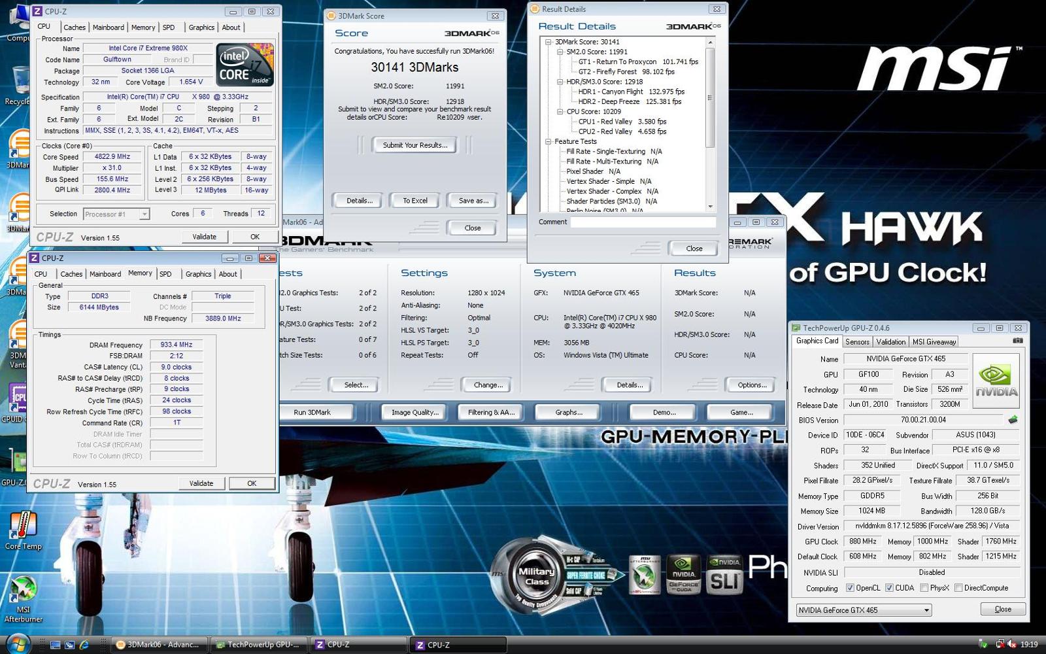The image size is (1046, 654).
Task: Click Select... button under Tests
Action: click(x=356, y=385)
